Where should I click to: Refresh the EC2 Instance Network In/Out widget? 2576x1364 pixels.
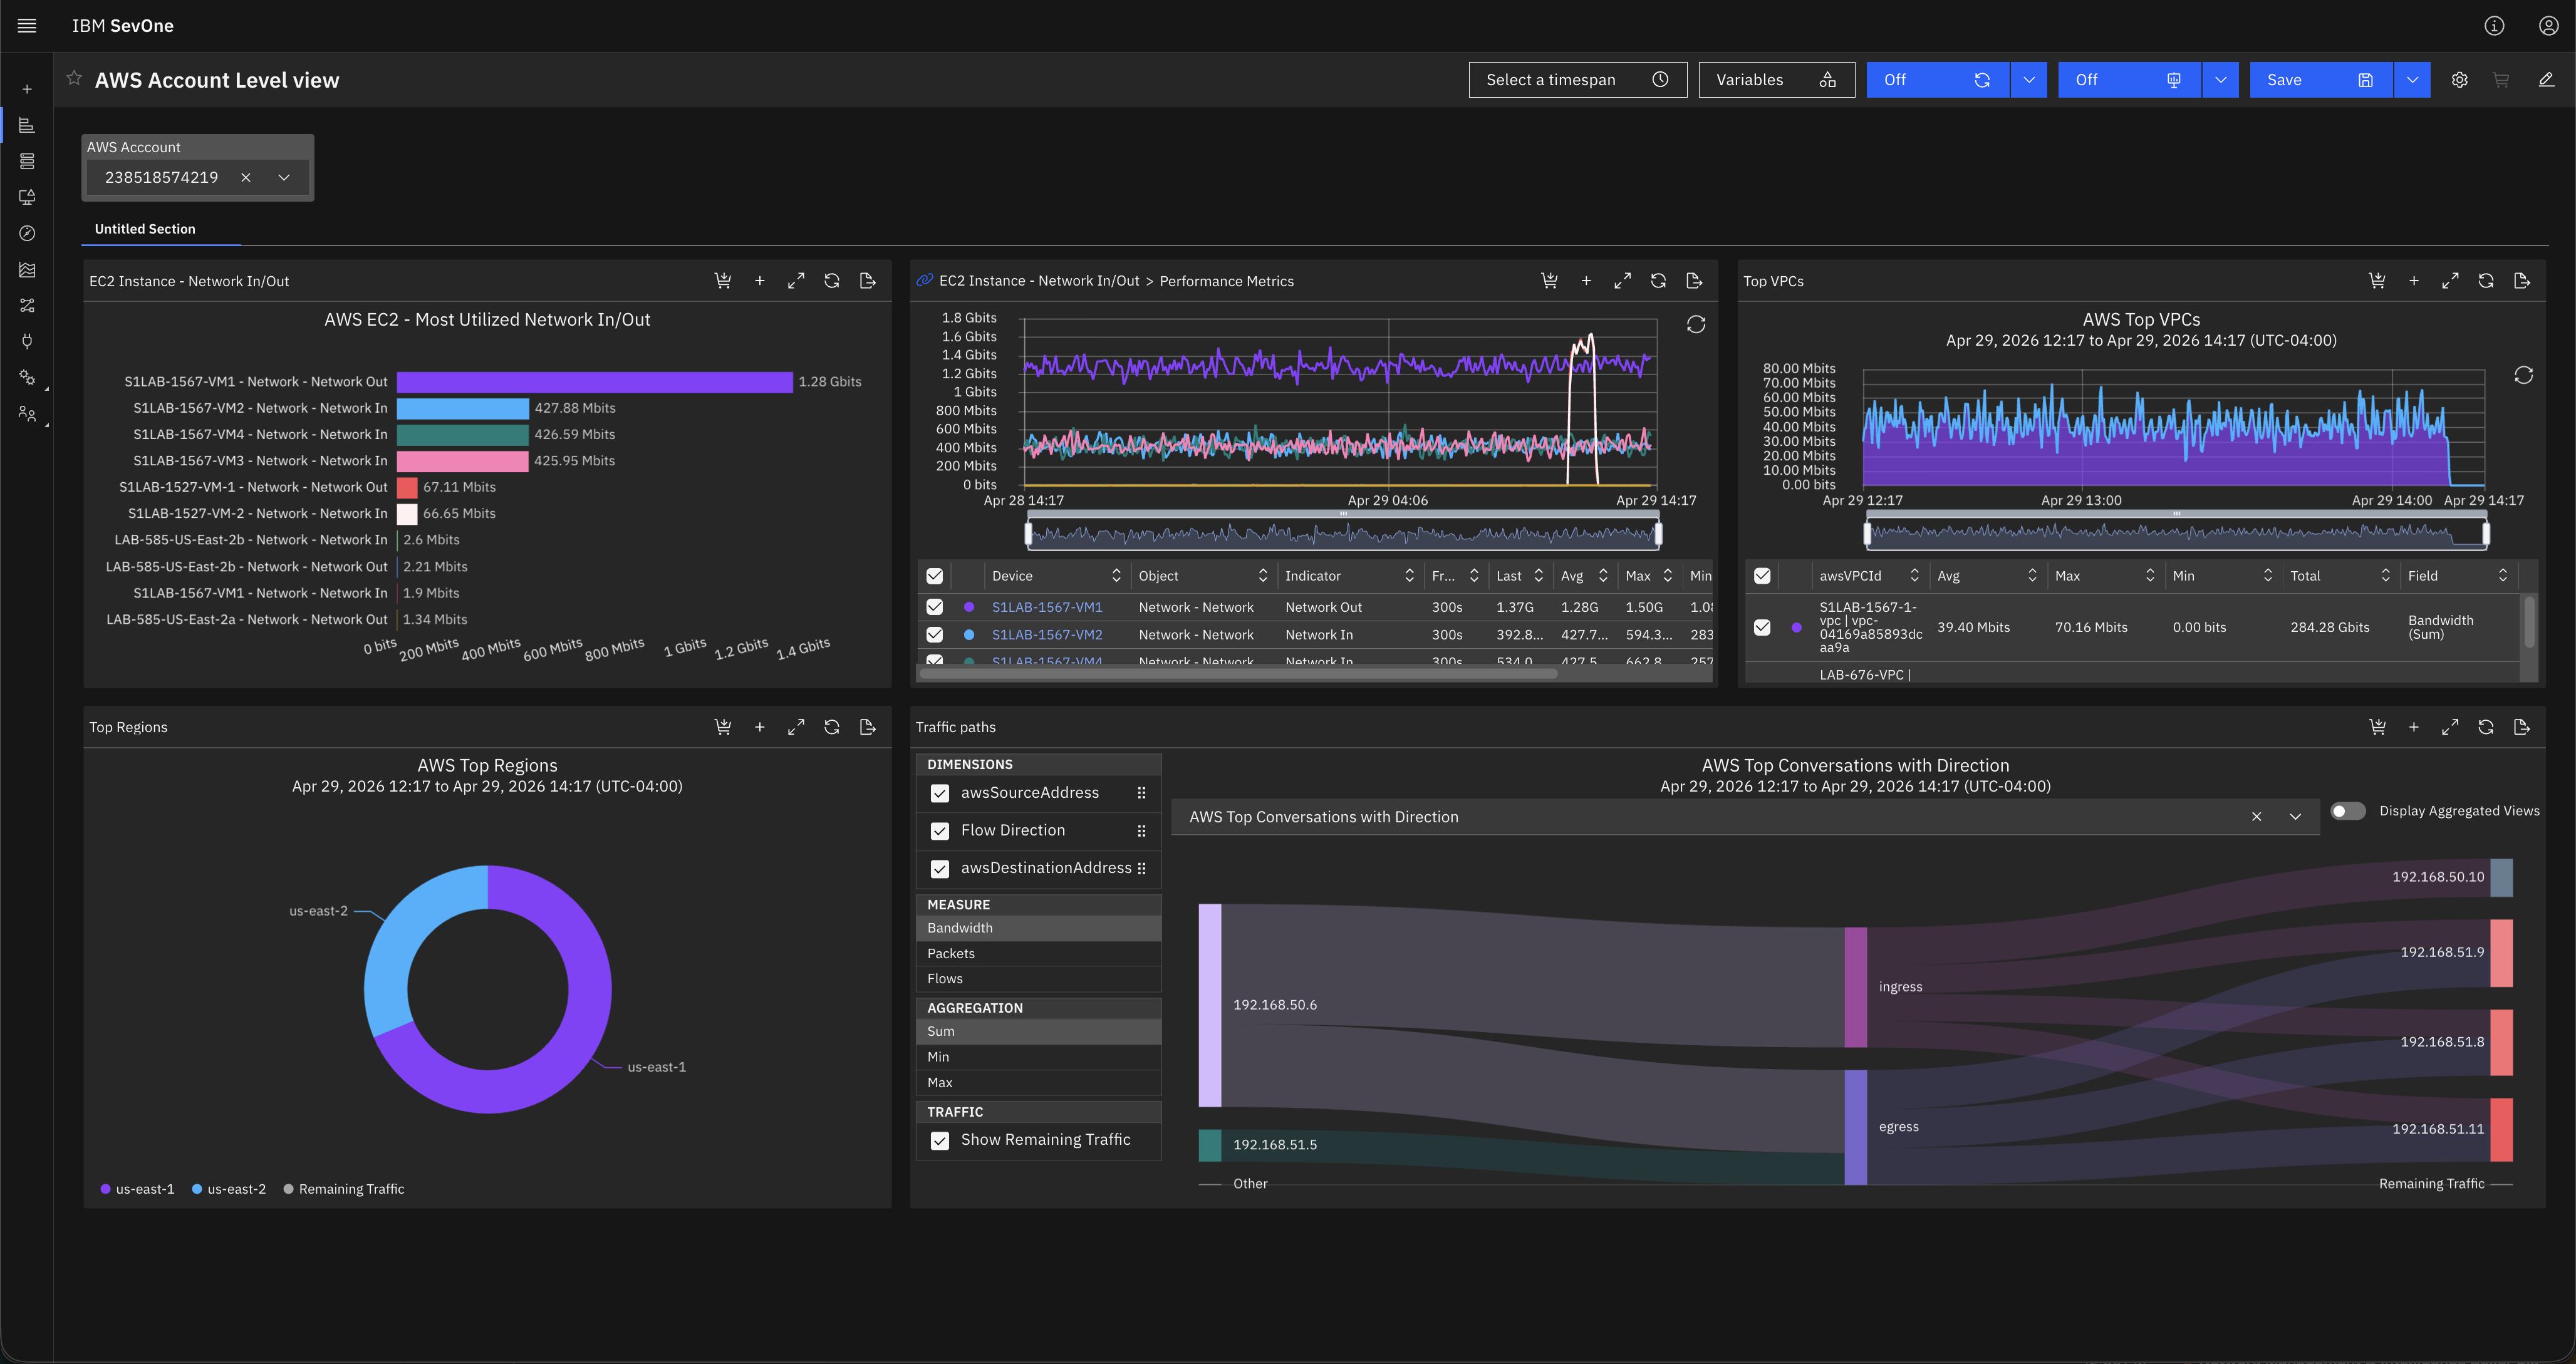click(831, 281)
